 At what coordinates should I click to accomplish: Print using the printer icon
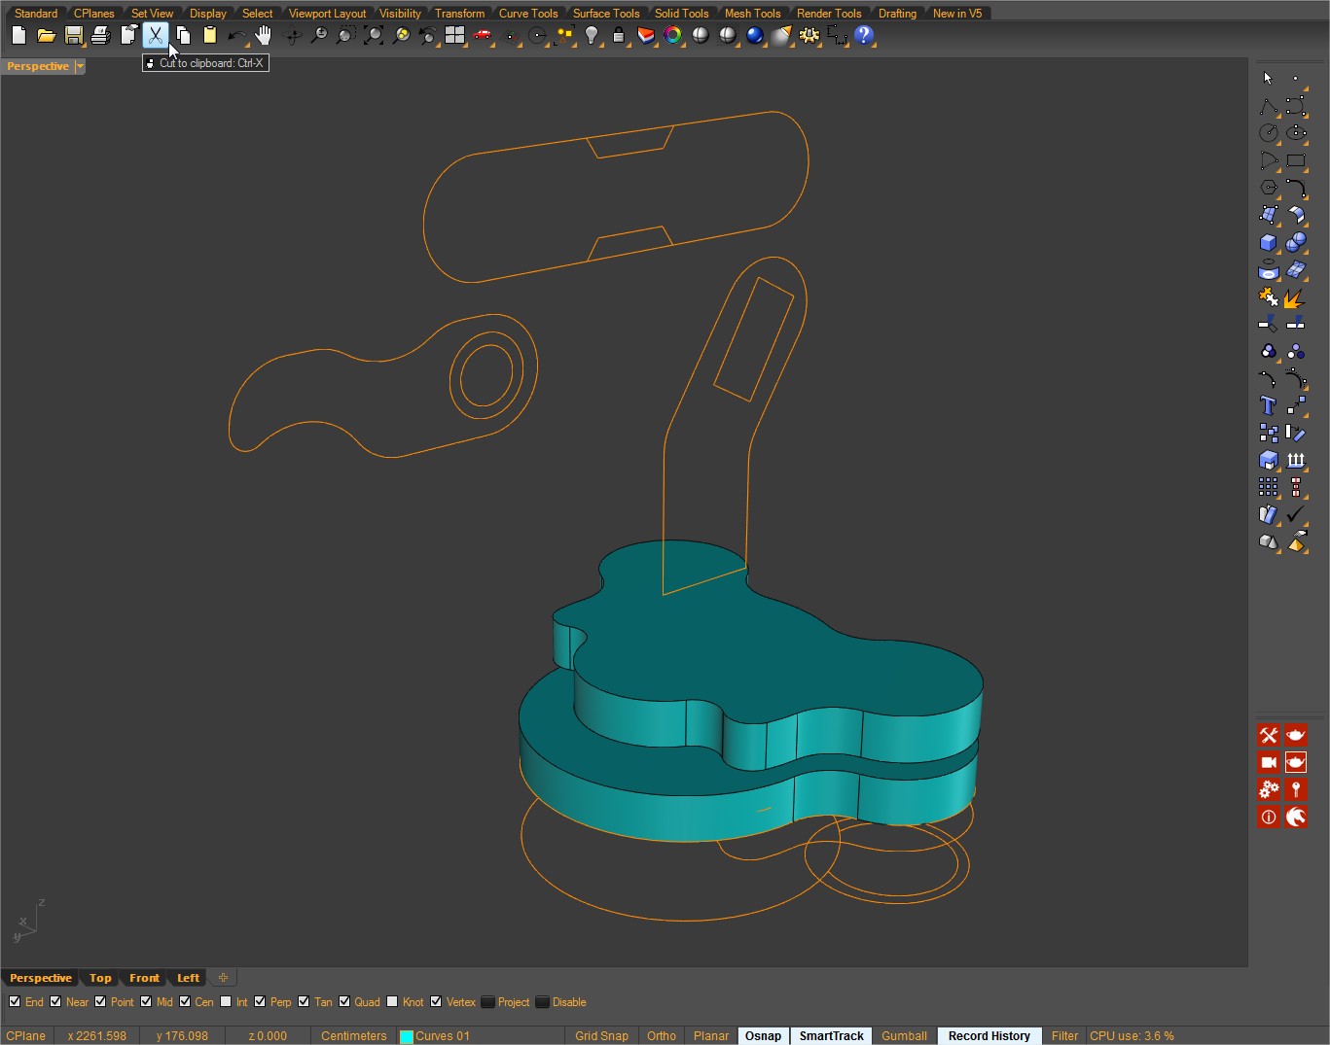pyautogui.click(x=100, y=36)
